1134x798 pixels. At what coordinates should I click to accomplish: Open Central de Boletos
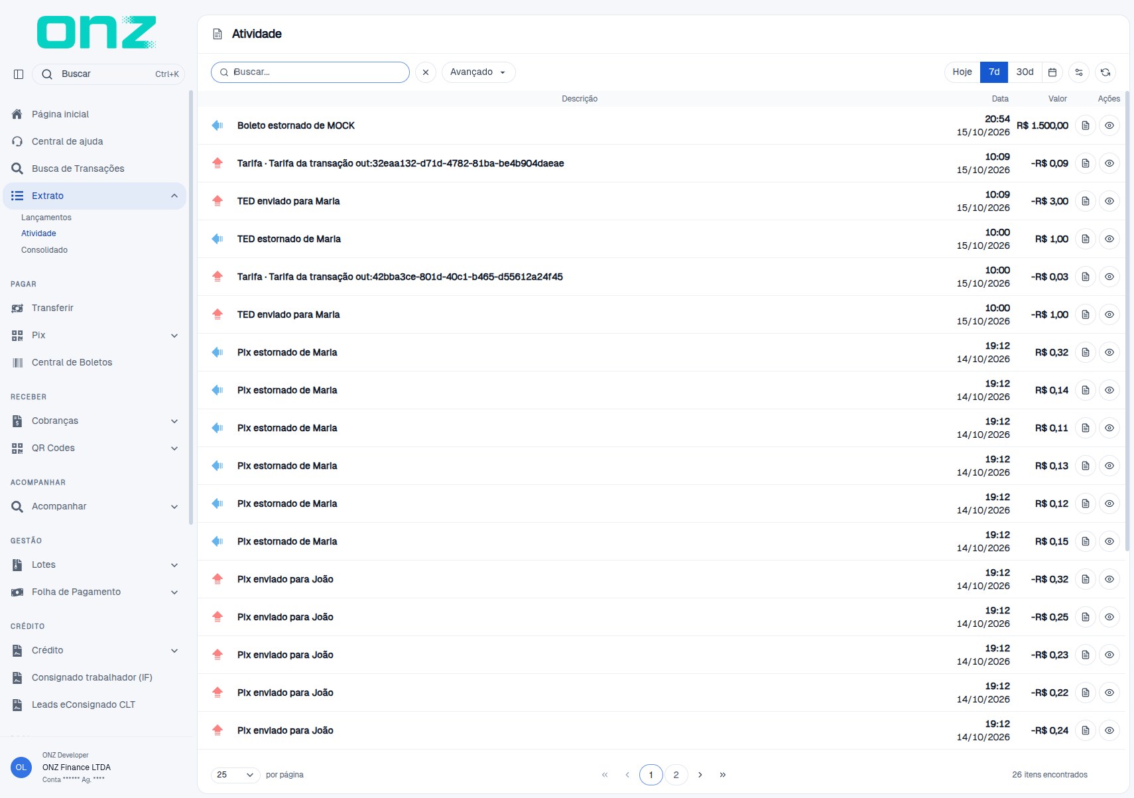pos(94,362)
